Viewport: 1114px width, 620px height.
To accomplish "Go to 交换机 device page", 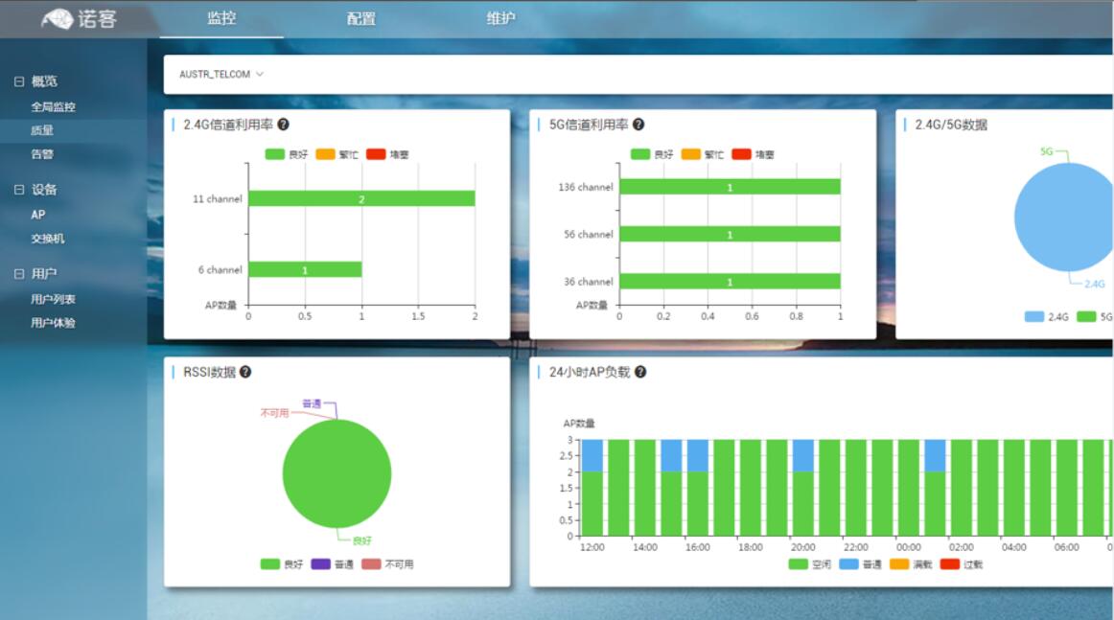I will click(48, 239).
